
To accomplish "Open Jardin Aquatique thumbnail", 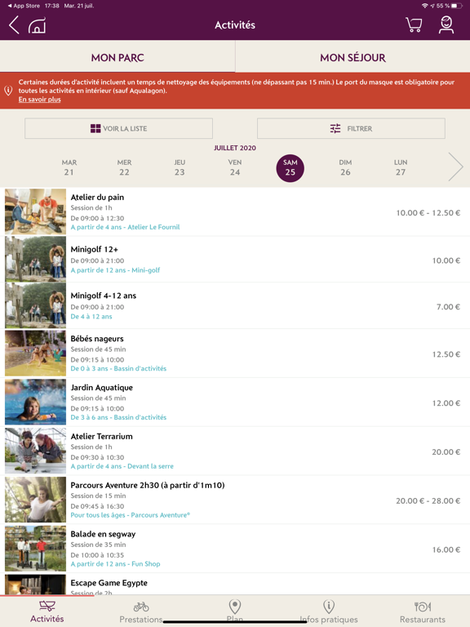I will click(x=35, y=402).
